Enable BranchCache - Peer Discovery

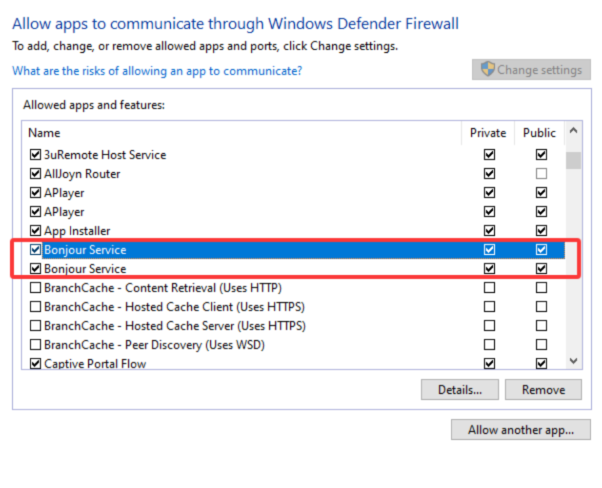pyautogui.click(x=35, y=344)
